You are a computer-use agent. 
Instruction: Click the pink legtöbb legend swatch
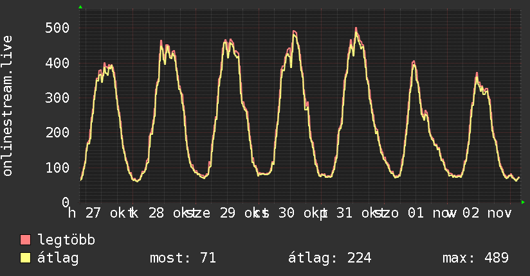pos(25,239)
